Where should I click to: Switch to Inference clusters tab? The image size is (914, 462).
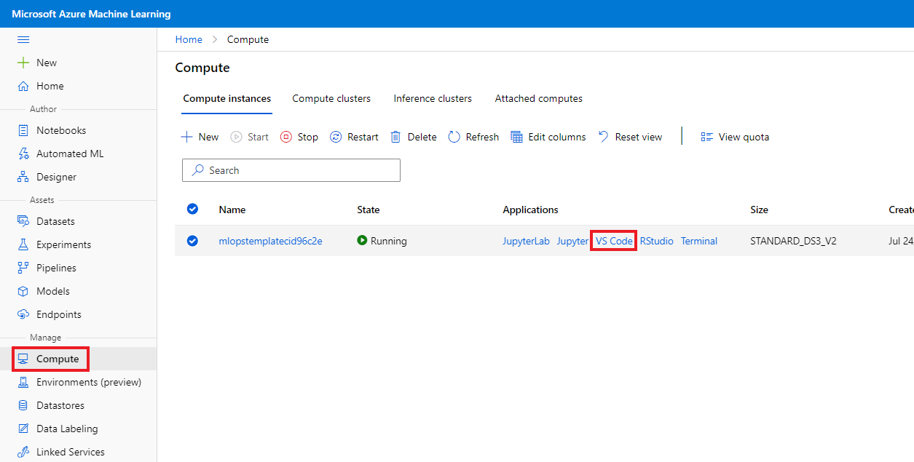(433, 98)
